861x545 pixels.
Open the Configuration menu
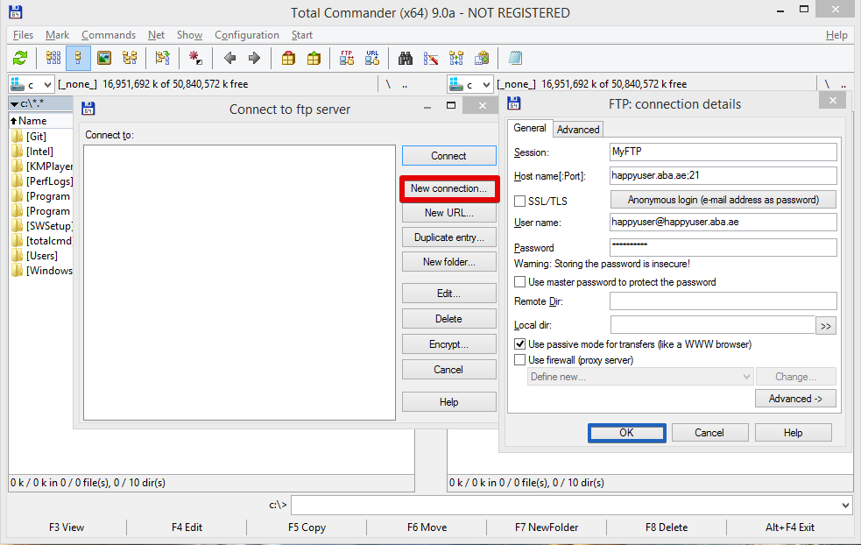tap(246, 35)
